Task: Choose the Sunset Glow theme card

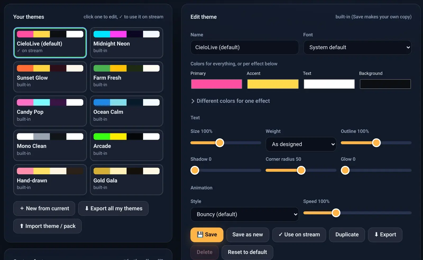Action: (x=50, y=77)
